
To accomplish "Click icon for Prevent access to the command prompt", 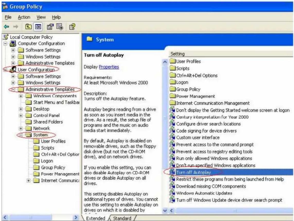I will tap(172, 144).
